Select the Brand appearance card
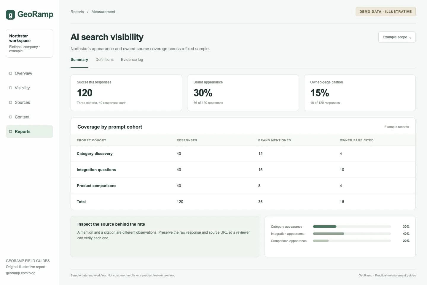The height and width of the screenshot is (285, 427). coord(243,93)
